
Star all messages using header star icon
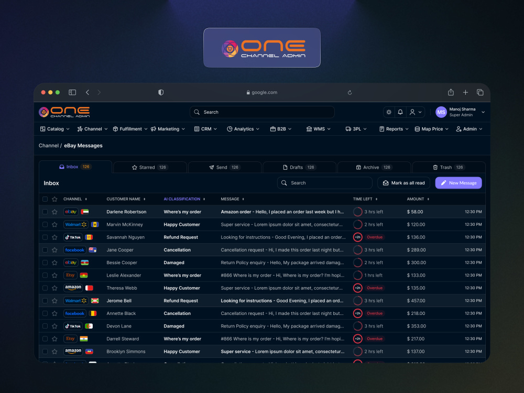point(54,199)
